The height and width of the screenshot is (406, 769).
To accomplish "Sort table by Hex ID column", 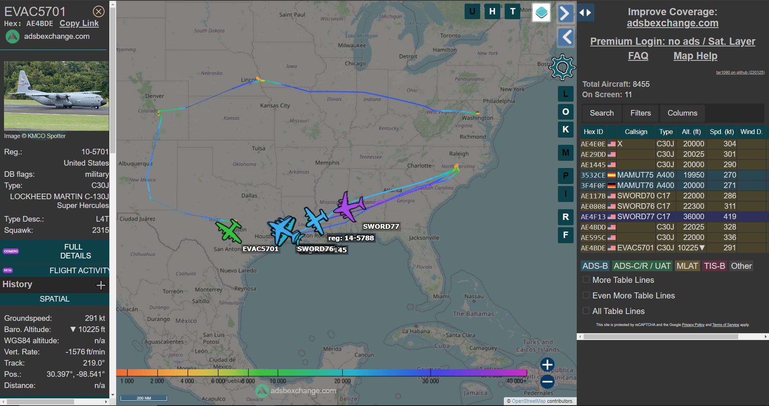I will point(593,132).
